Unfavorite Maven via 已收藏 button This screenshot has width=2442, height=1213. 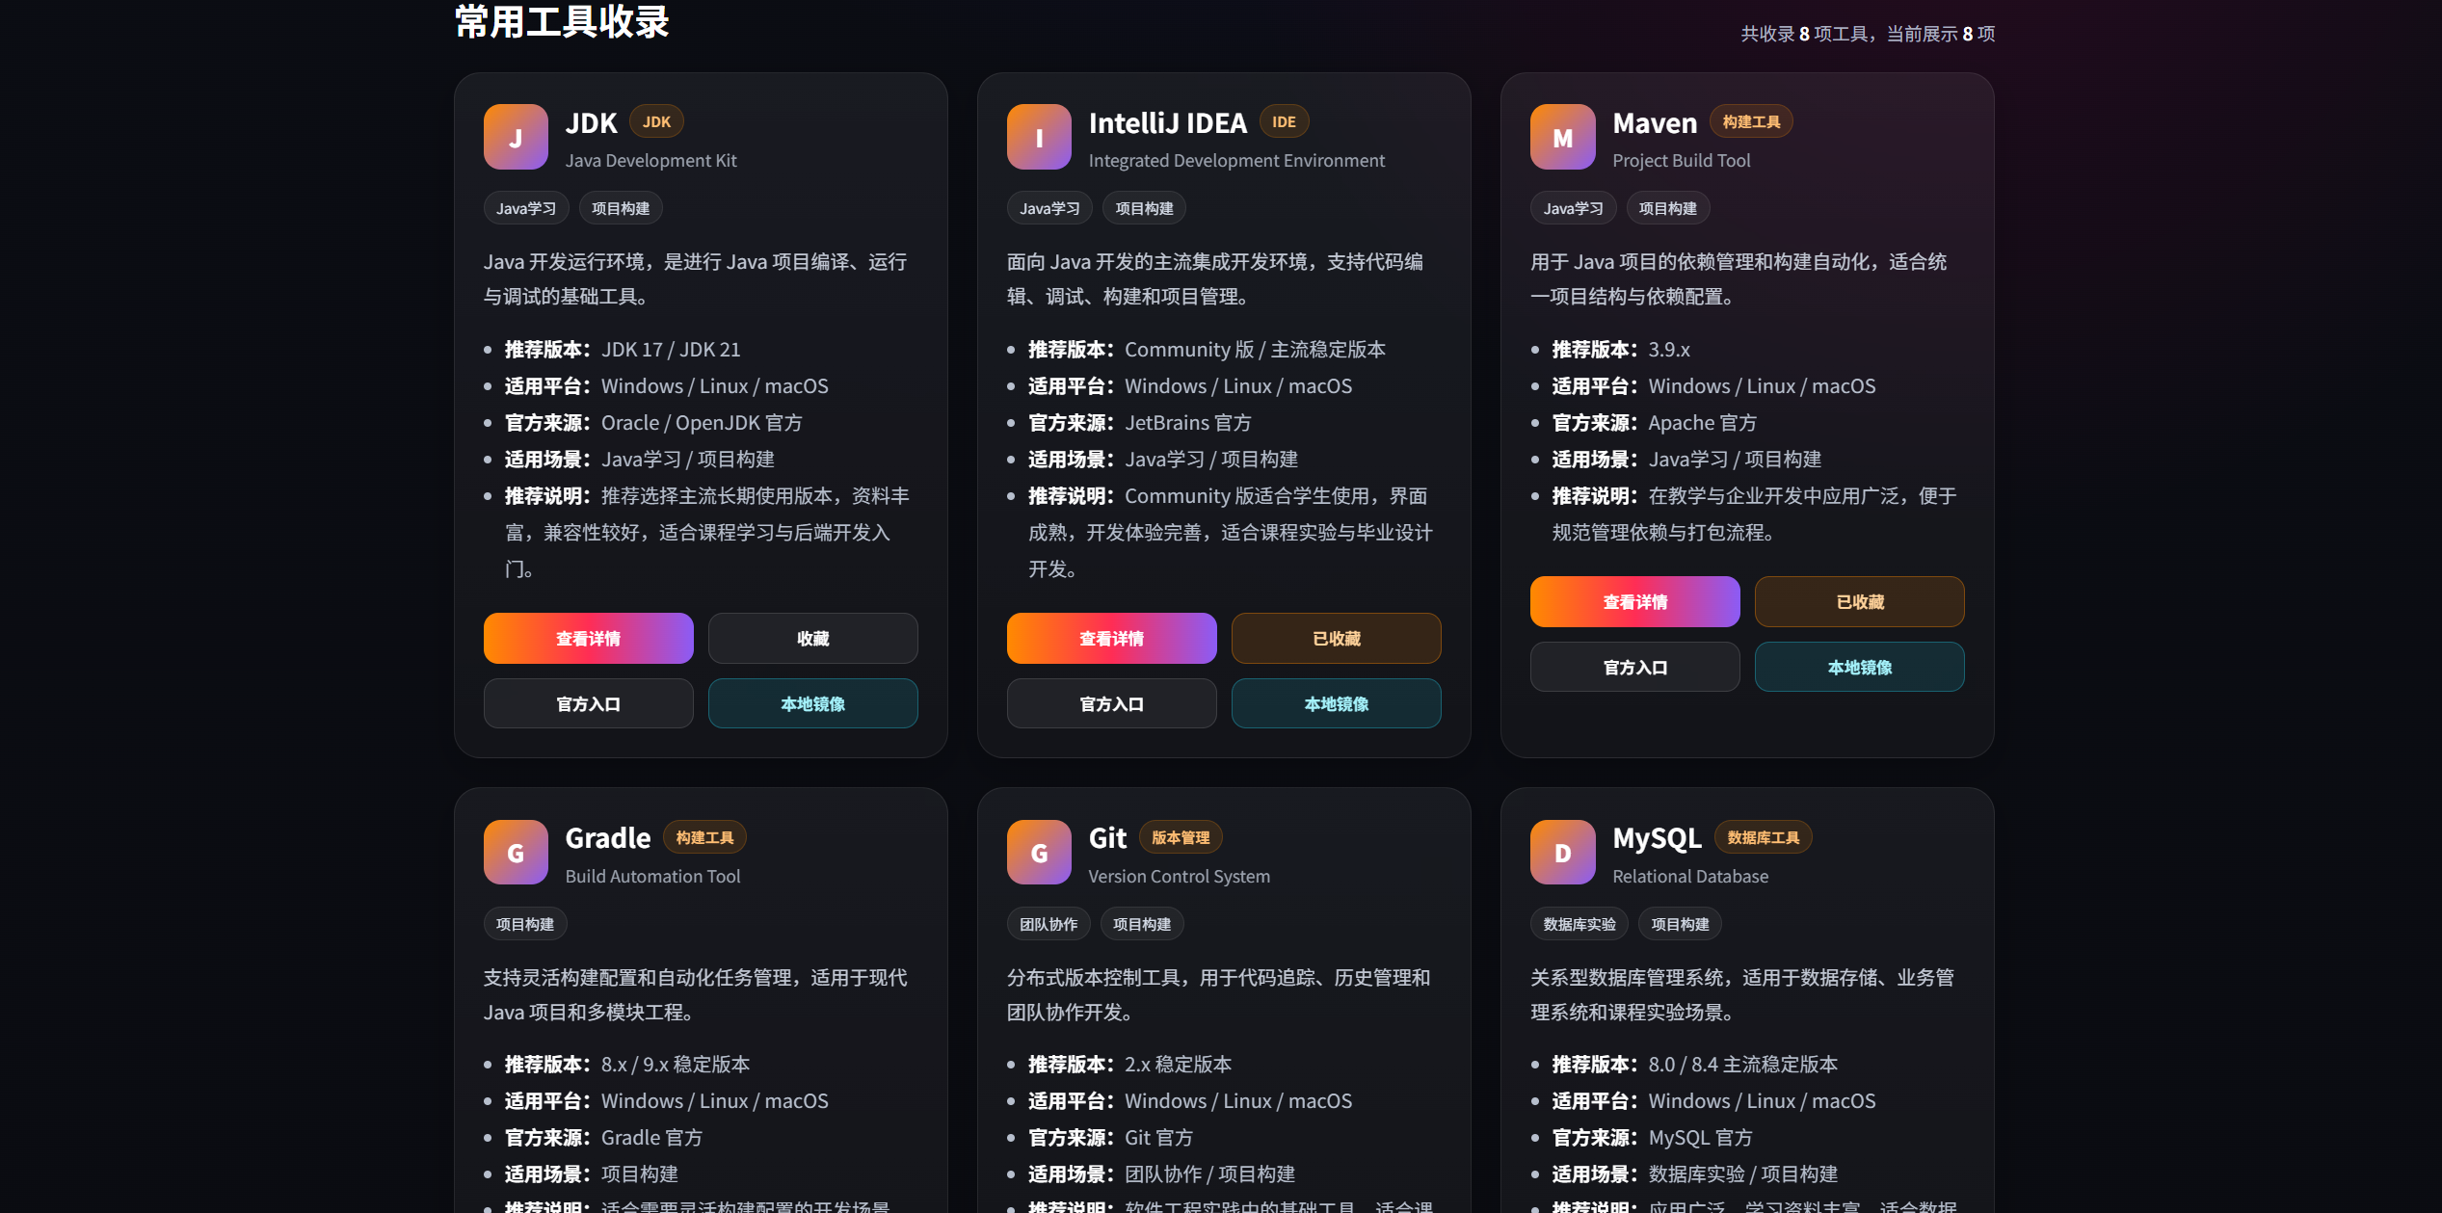(1860, 601)
